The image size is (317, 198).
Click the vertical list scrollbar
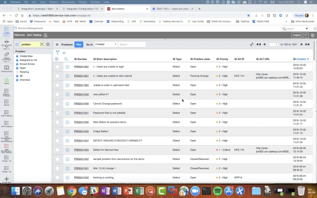[314, 50]
